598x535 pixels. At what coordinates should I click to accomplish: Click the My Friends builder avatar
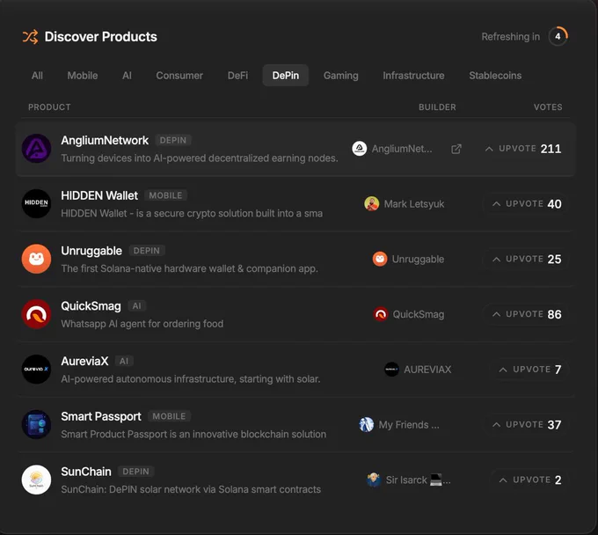point(367,424)
